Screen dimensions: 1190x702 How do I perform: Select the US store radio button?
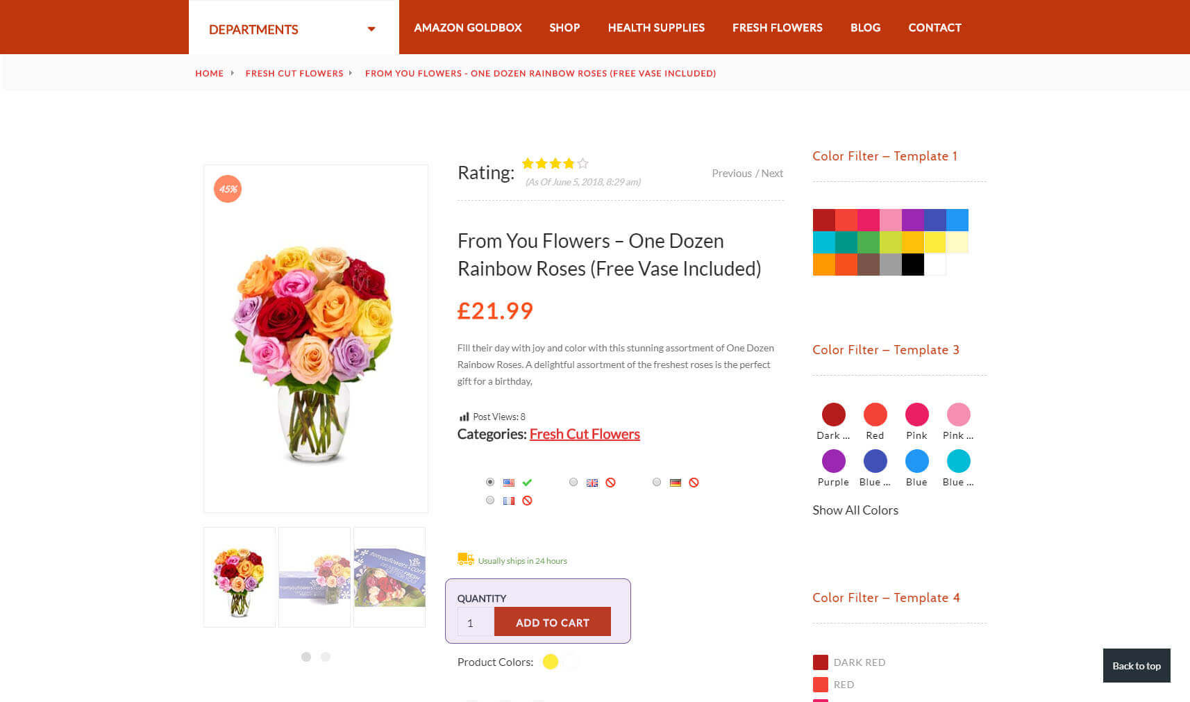click(x=490, y=482)
